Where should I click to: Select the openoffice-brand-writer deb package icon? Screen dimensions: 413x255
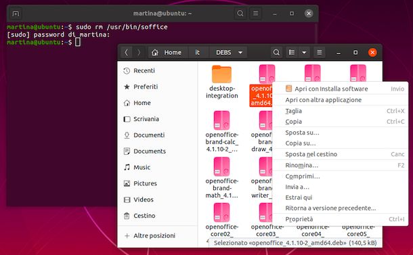click(265, 166)
